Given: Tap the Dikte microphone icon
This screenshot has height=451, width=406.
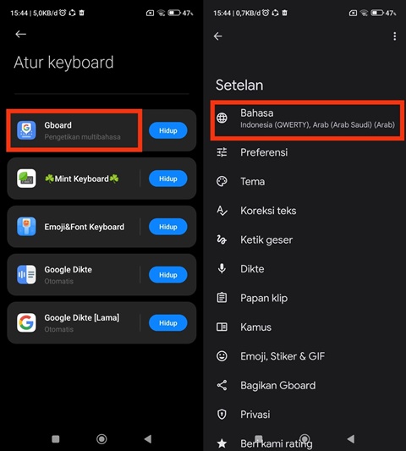Looking at the screenshot, I should pos(222,268).
